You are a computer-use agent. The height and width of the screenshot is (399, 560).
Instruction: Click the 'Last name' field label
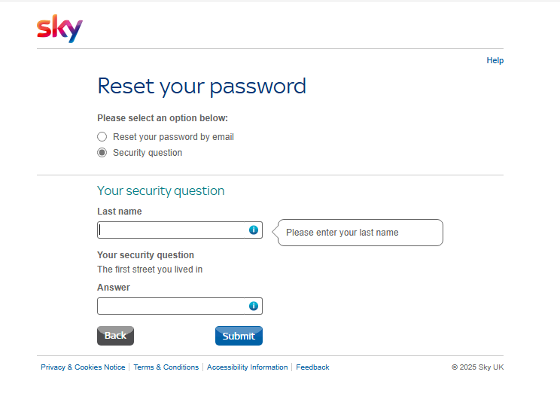pyautogui.click(x=120, y=212)
